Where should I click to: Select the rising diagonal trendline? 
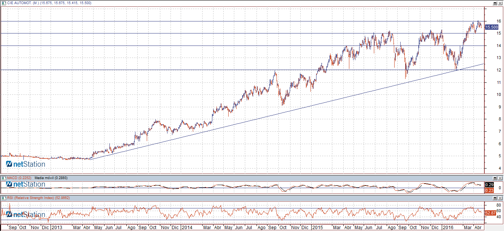(287, 112)
